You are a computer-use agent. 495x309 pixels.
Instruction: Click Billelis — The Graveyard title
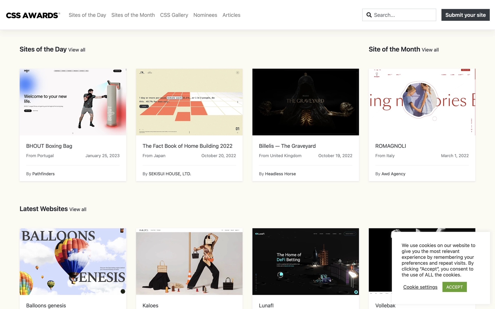click(x=287, y=146)
